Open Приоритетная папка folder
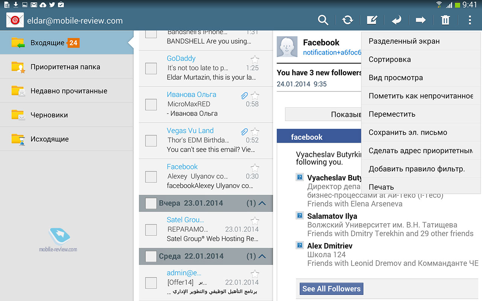Image resolution: width=482 pixels, height=301 pixels. (x=67, y=67)
